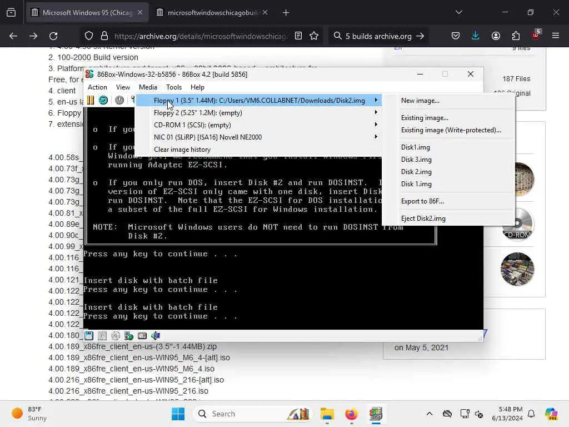Click the 4.00.189_x86fre_client_en-us-WIN95_M6_4.iso file name

[x=131, y=369]
